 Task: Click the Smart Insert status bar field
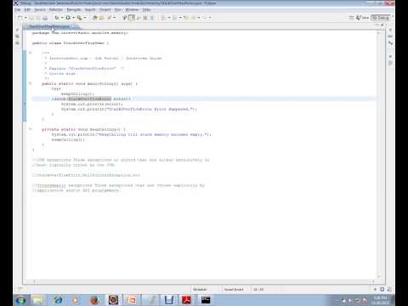click(234, 289)
